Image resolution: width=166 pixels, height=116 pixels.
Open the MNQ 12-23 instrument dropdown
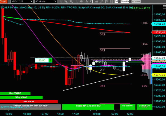pos(22,2)
